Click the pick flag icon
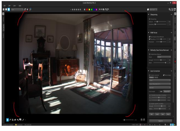This screenshot has width=180, height=131. tap(100, 10)
